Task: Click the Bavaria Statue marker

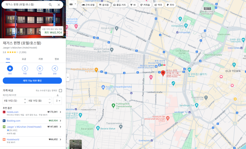Action: (x=98, y=128)
